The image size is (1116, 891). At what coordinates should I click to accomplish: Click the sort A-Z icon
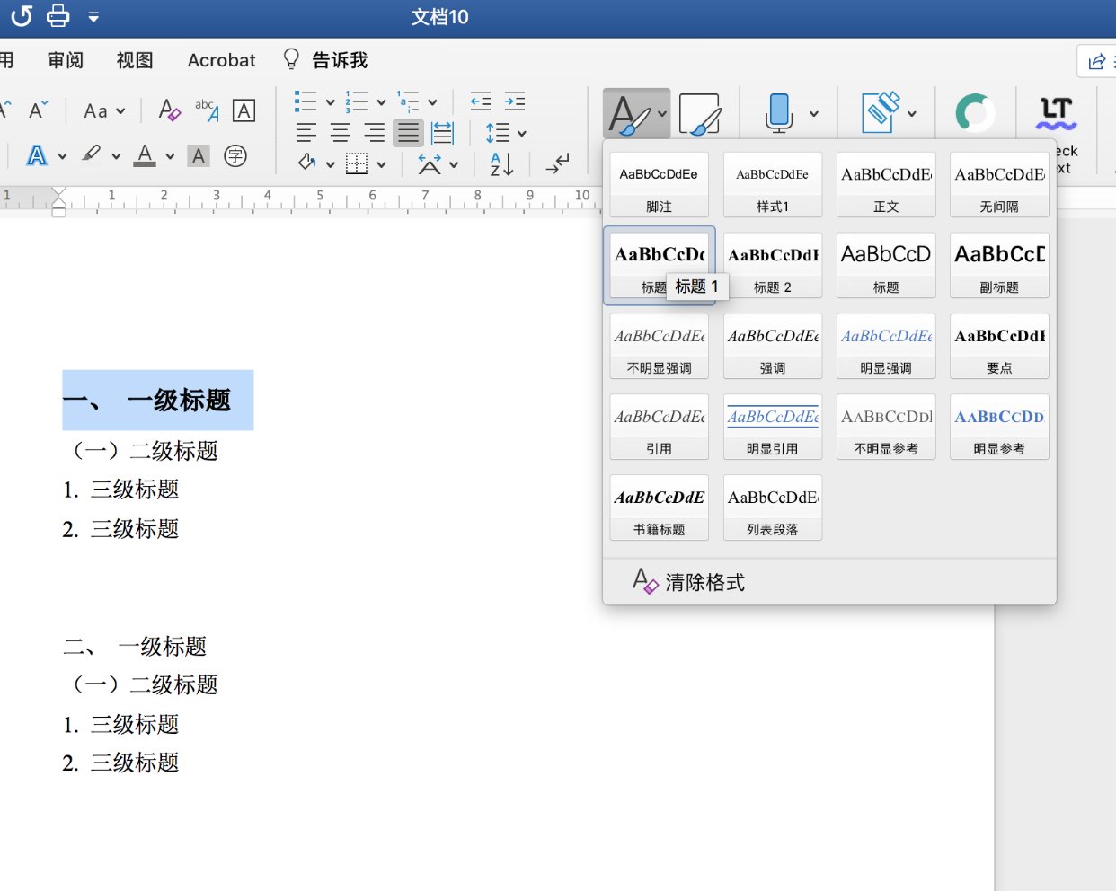pyautogui.click(x=501, y=163)
